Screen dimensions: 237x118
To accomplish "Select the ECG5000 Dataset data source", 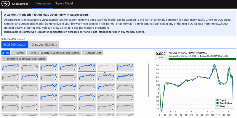I will (x=15, y=45).
